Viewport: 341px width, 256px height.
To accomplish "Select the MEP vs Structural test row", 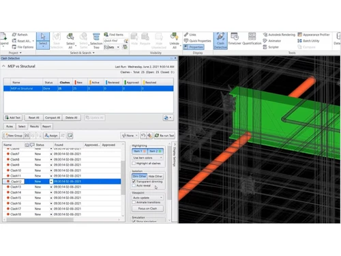I will (x=89, y=89).
